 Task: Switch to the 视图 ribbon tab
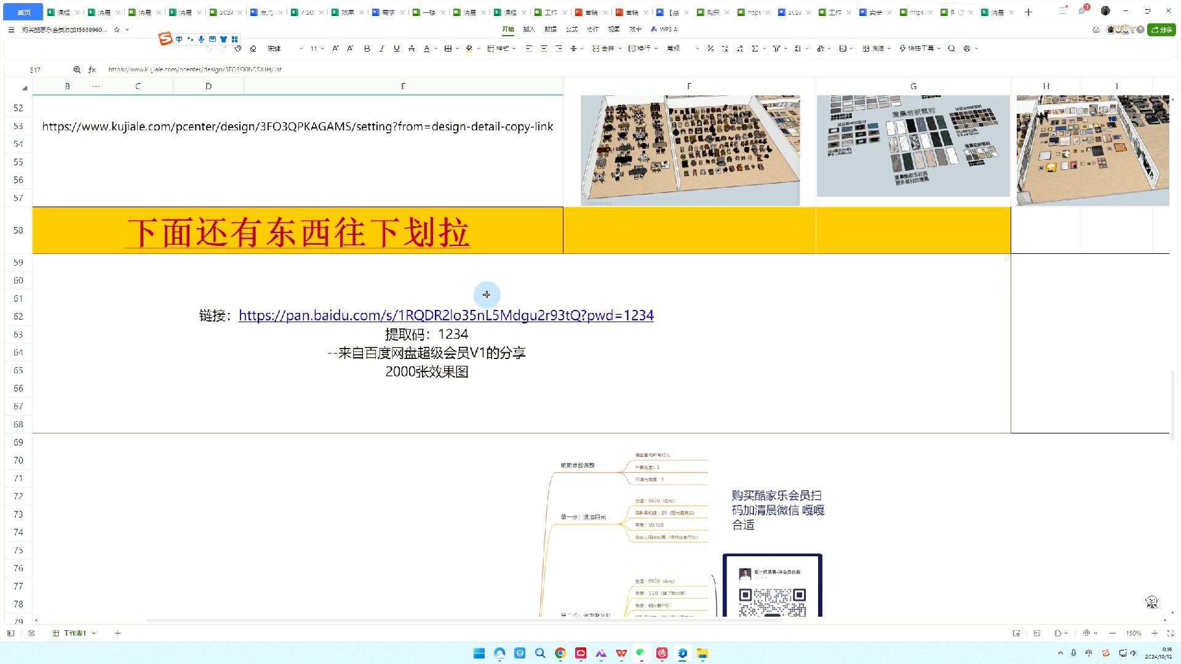(x=614, y=30)
